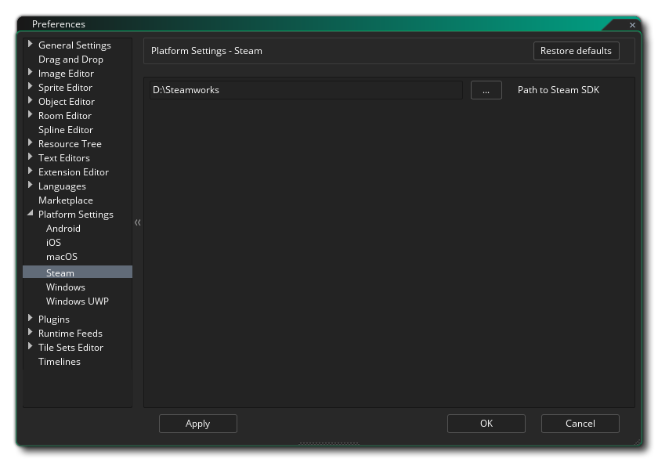Select Android platform settings
This screenshot has width=658, height=462.
[x=63, y=229]
